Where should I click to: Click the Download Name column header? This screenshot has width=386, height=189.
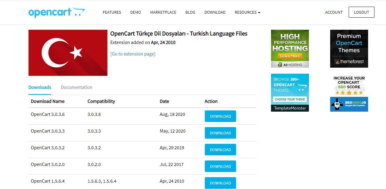[48, 101]
